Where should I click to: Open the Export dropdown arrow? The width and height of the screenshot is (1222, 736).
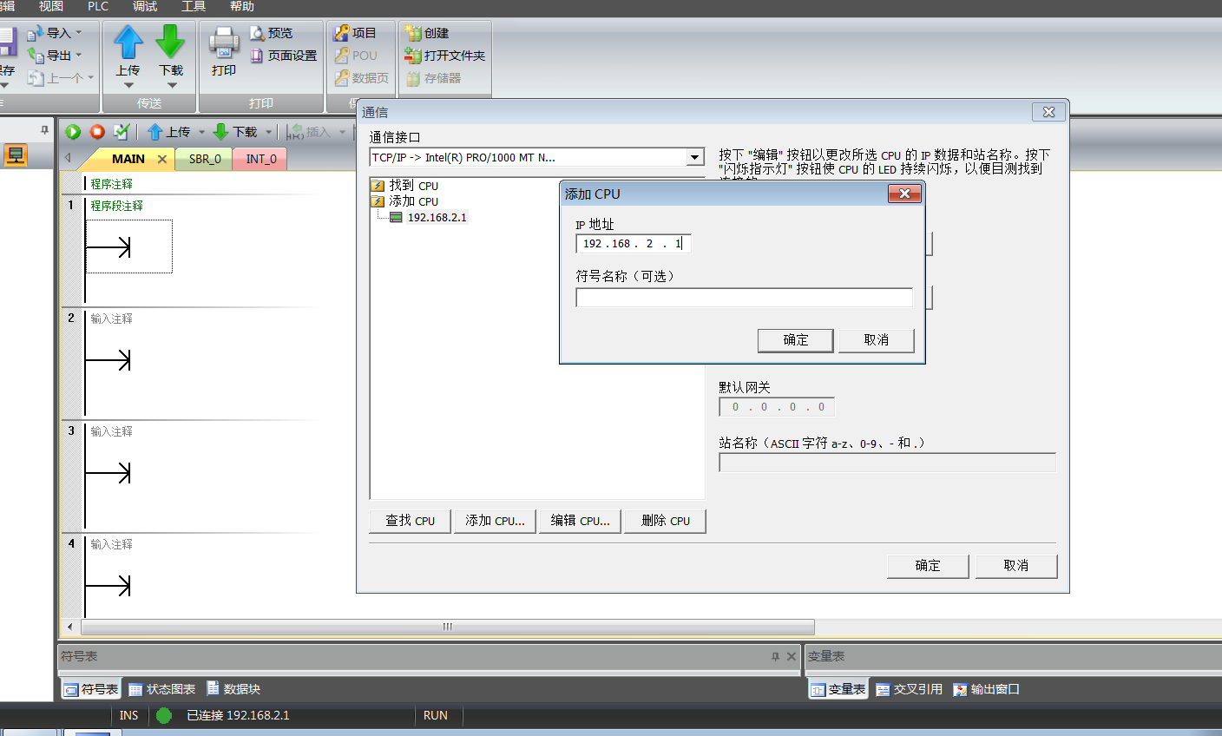[78, 56]
